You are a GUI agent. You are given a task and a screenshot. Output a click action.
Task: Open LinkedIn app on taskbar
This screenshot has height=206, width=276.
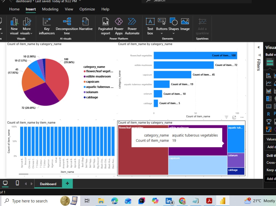pos(169,201)
